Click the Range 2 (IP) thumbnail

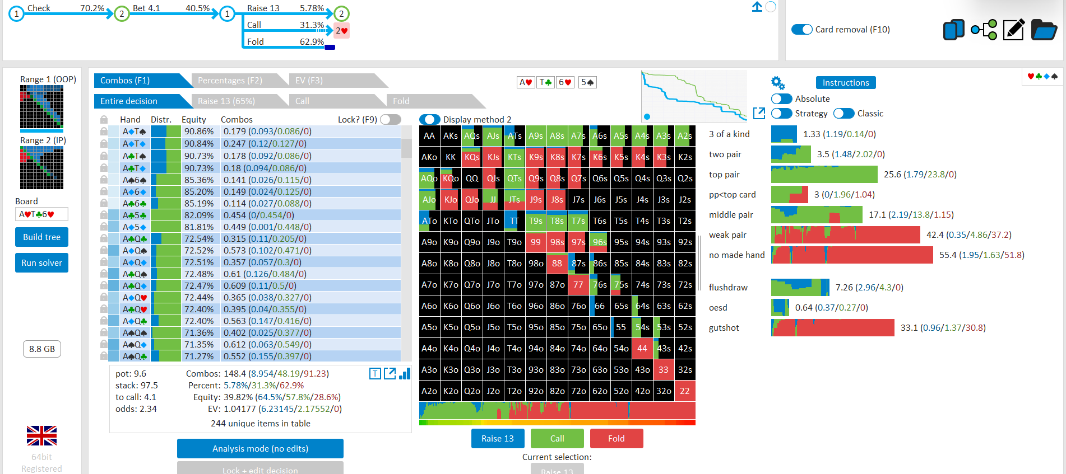[41, 168]
